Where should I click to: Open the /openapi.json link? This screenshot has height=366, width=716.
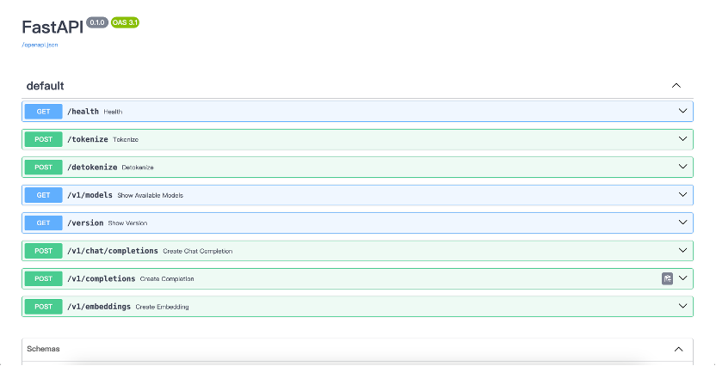coord(40,45)
